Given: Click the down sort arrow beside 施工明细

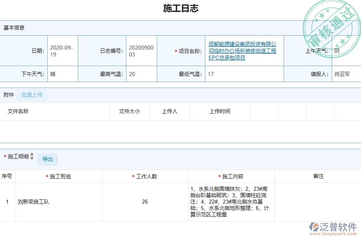Looking at the screenshot, I should pyautogui.click(x=32, y=158).
